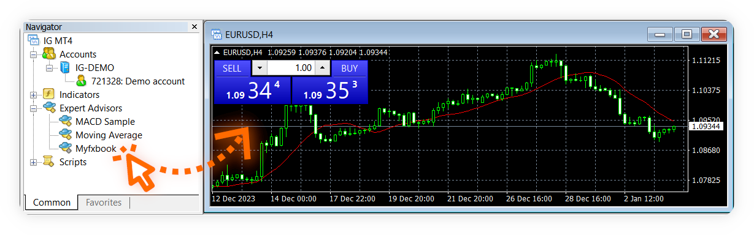Screen dimensions: 754x235
Task: Click the EURUSD,H4 window title text
Action: pyautogui.click(x=249, y=34)
